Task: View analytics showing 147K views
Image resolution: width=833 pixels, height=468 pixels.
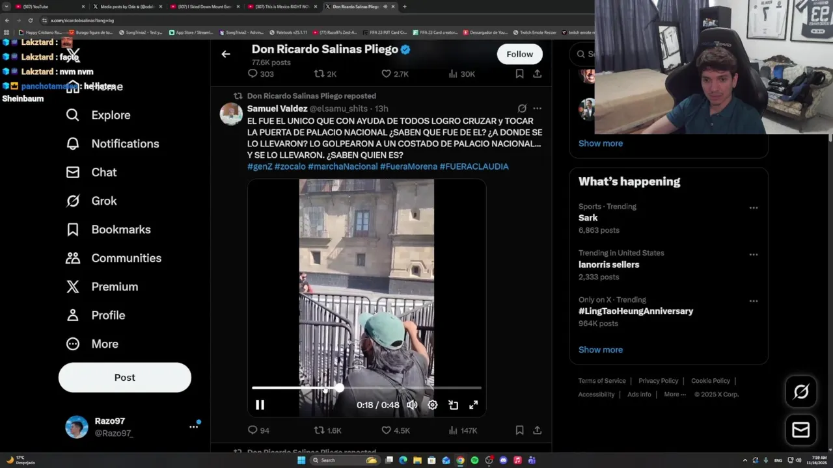Action: click(463, 430)
